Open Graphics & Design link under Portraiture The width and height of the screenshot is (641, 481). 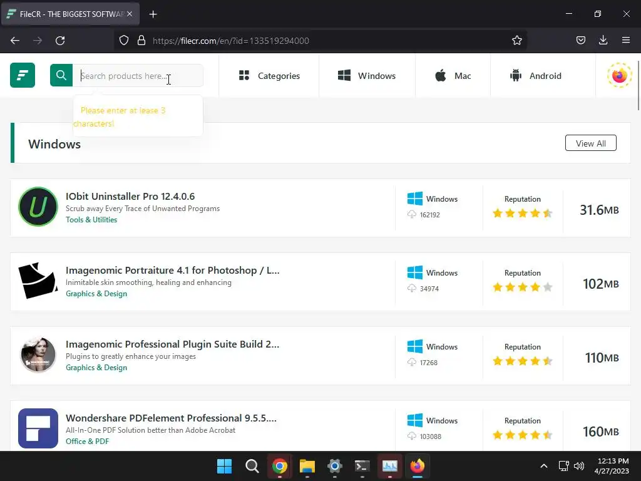[x=96, y=294]
